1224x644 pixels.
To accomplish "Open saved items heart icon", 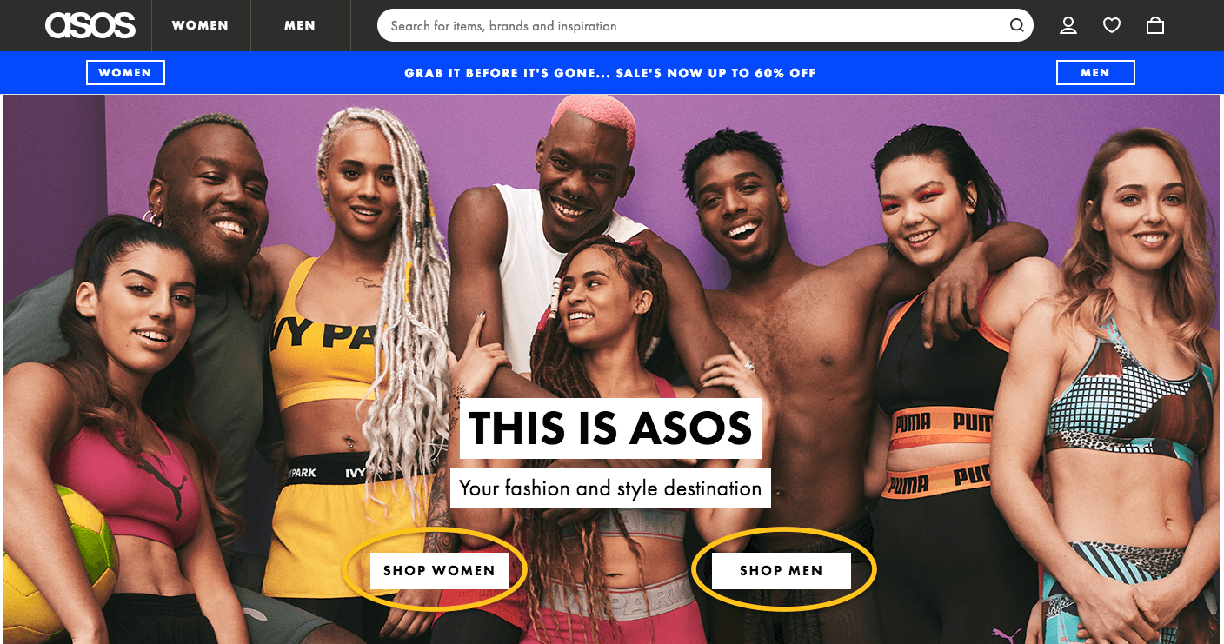I will point(1112,25).
